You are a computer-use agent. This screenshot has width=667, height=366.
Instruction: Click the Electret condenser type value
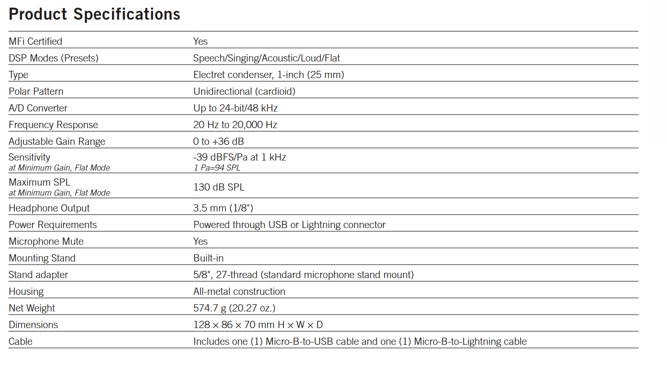coord(268,75)
